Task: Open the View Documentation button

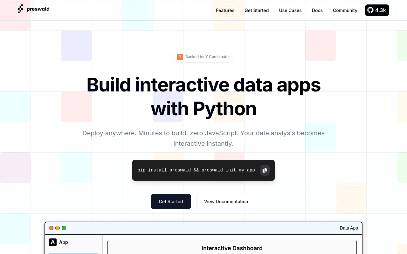Action: coord(226,202)
